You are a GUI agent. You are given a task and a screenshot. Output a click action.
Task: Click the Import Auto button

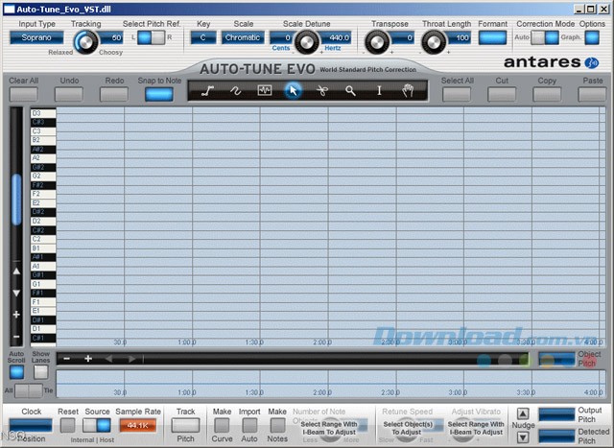[x=249, y=425]
